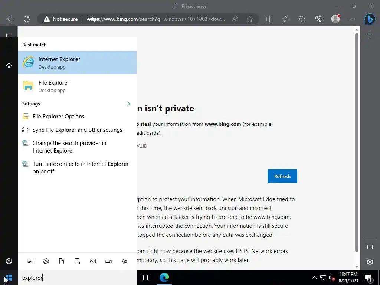The height and width of the screenshot is (285, 380).
Task: Click the Refresh button on error page
Action: pyautogui.click(x=282, y=176)
